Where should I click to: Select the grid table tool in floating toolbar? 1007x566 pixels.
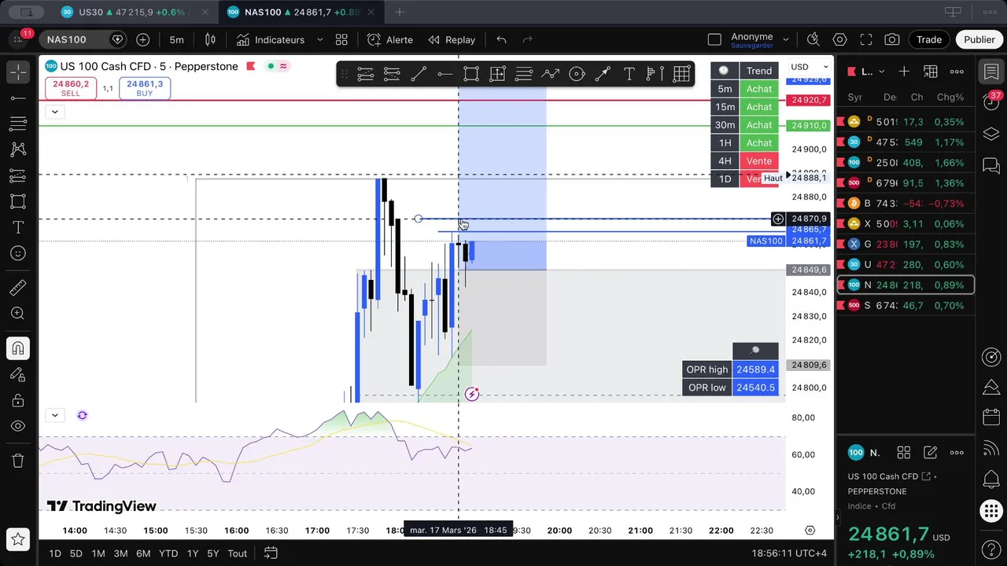(681, 74)
